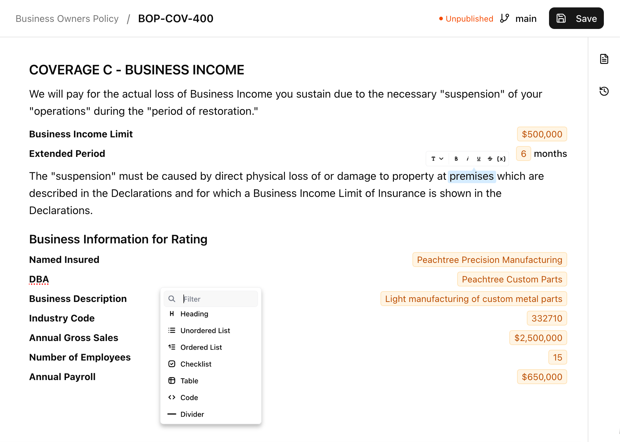Toggle underline formatting
The height and width of the screenshot is (442, 620).
pos(478,159)
